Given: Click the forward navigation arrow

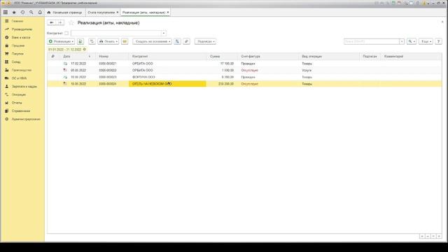Looking at the screenshot, I should tap(60, 22).
